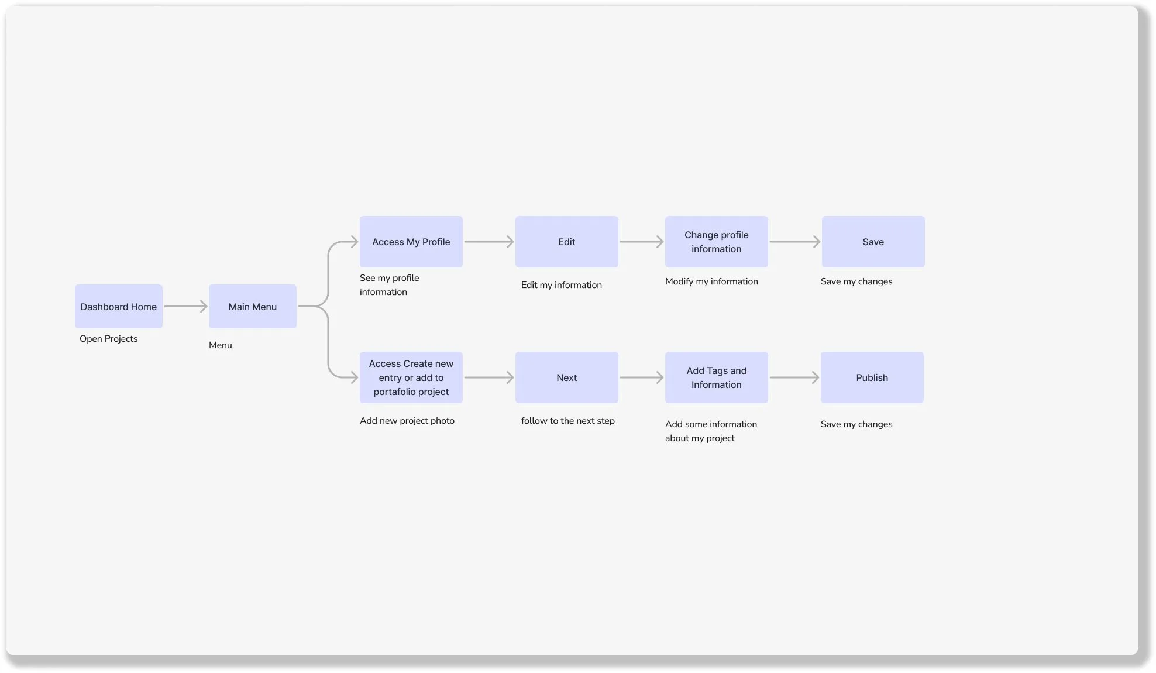Click the Add Tags and Information box
Image resolution: width=1156 pixels, height=673 pixels.
click(x=716, y=377)
